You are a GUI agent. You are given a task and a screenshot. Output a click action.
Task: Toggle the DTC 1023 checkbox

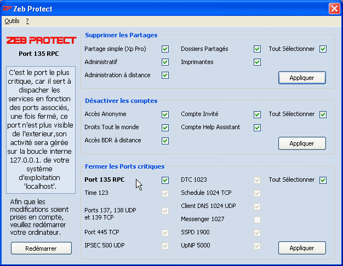pos(258,180)
